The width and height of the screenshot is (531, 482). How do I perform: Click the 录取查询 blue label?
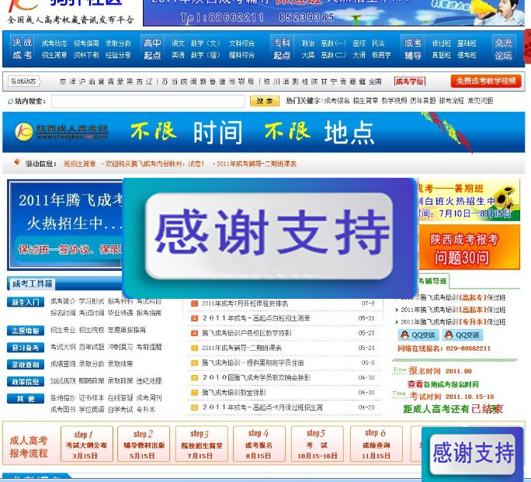[x=26, y=365]
